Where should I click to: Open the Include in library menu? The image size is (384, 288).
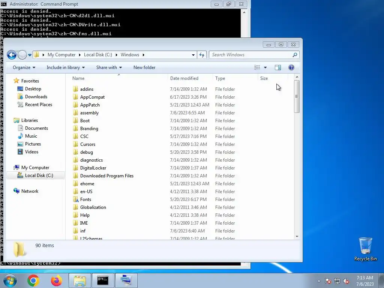pos(66,67)
